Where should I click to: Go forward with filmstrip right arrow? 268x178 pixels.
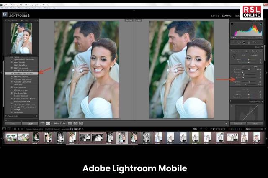point(22,129)
